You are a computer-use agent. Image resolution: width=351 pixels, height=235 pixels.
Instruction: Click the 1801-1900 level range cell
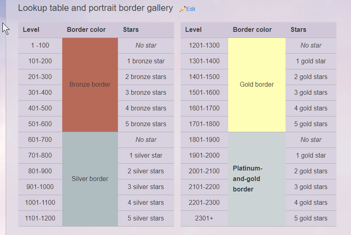(204, 140)
